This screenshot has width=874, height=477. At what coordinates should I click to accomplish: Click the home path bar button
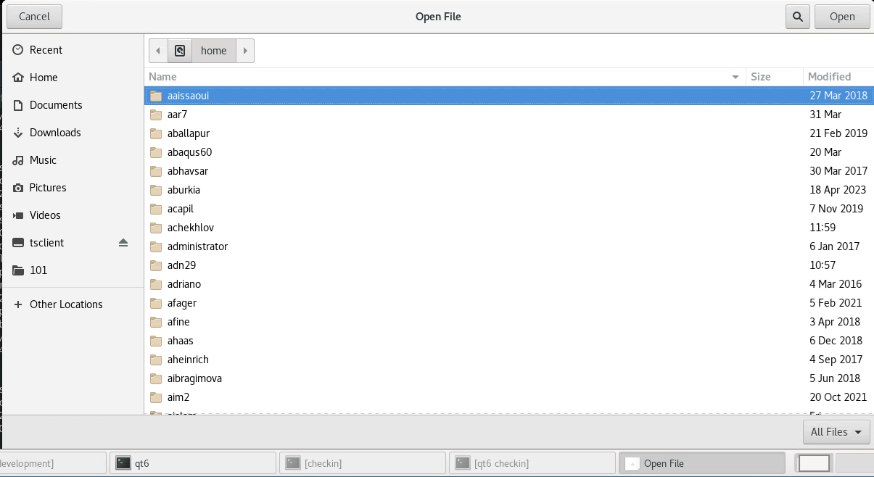(x=214, y=51)
